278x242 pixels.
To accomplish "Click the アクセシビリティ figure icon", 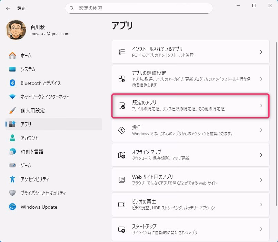I will [x=12, y=179].
